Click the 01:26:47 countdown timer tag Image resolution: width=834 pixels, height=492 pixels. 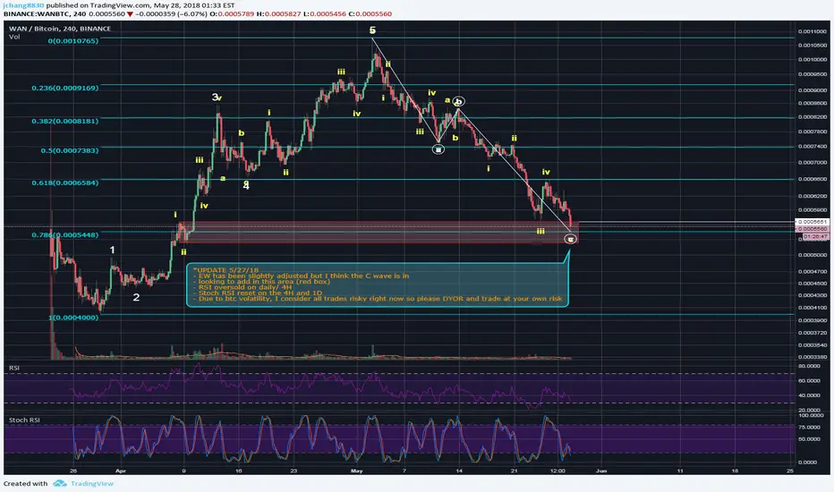(815, 236)
